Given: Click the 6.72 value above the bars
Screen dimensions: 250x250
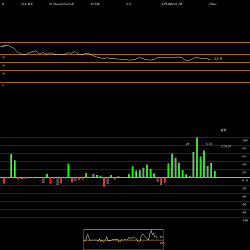Looking at the screenshot, I should [x=209, y=144].
